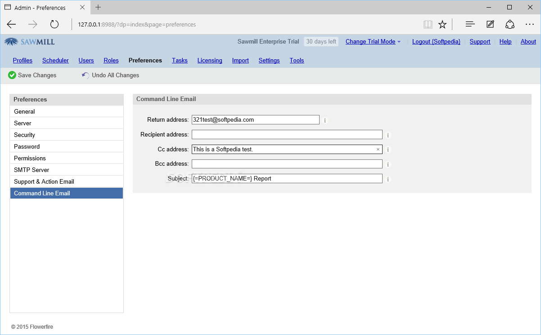Viewport: 541px width, 335px height.
Task: Open the Help link
Action: [x=505, y=41]
